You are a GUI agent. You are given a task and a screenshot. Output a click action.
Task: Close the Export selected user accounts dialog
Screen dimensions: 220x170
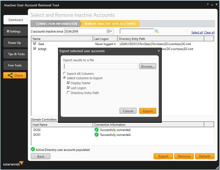click(159, 51)
